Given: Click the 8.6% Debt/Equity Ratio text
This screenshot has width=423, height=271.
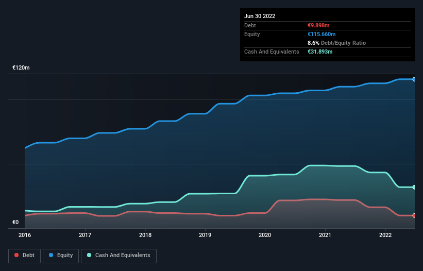Looking at the screenshot, I should pyautogui.click(x=336, y=43).
